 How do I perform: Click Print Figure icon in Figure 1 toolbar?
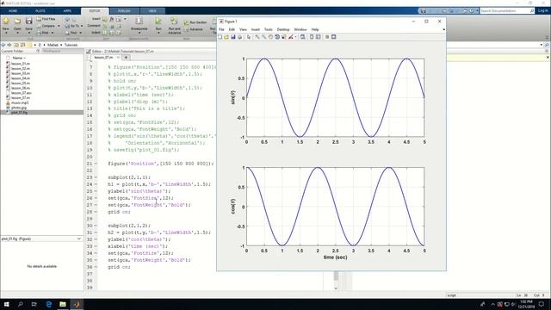click(239, 37)
